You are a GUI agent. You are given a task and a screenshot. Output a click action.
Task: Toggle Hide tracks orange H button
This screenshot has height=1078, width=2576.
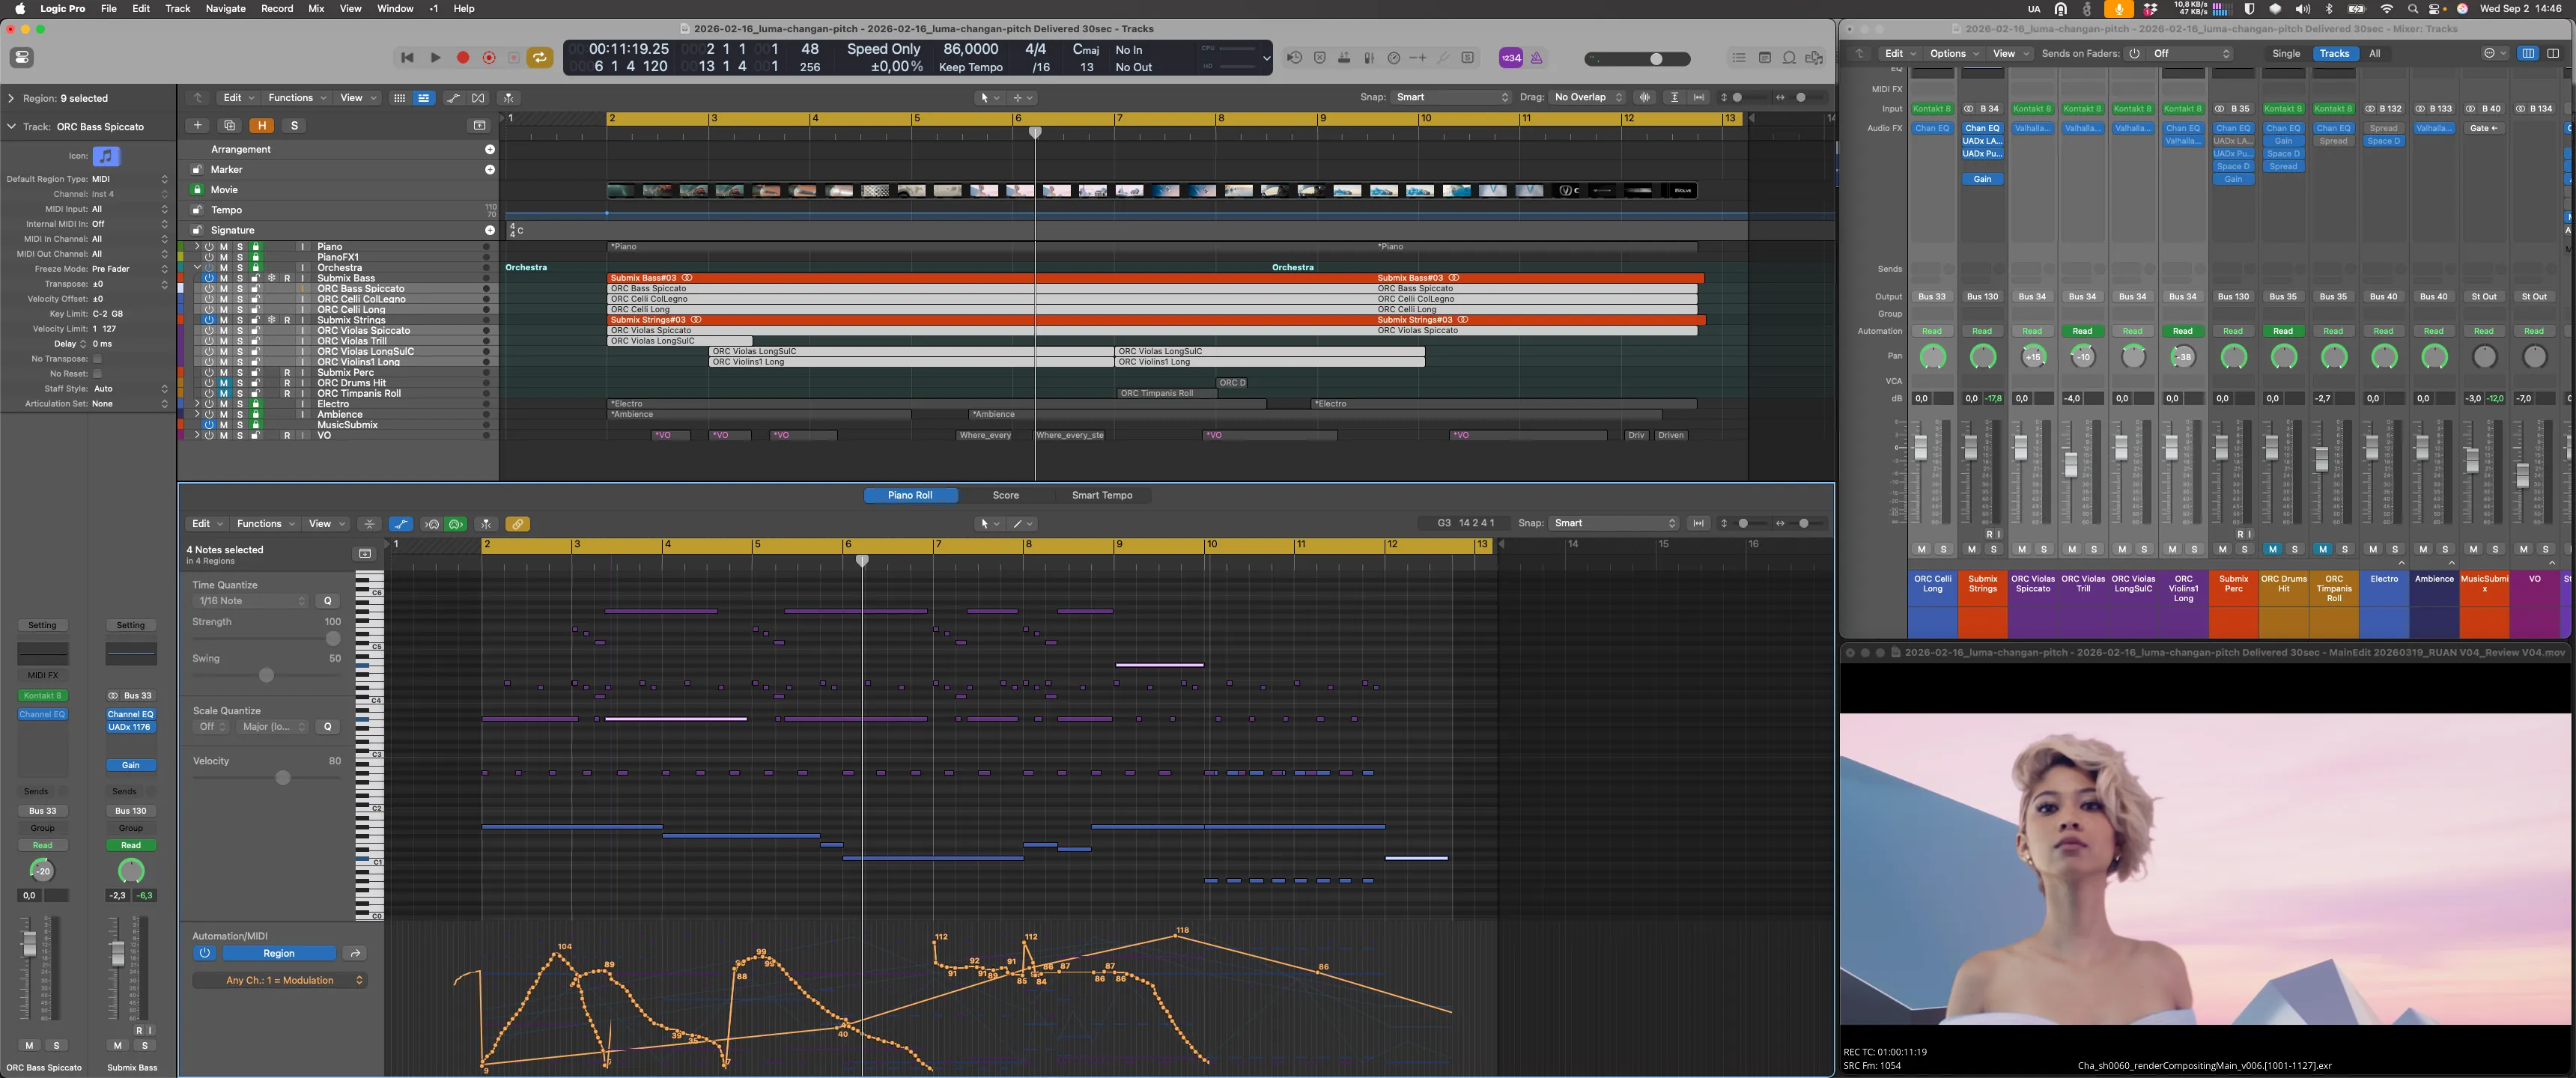[262, 125]
